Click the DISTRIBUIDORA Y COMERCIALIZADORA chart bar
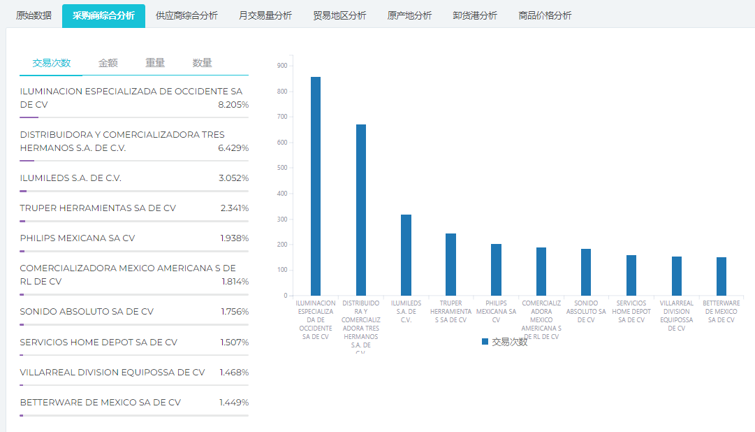Image resolution: width=755 pixels, height=432 pixels. [361, 210]
